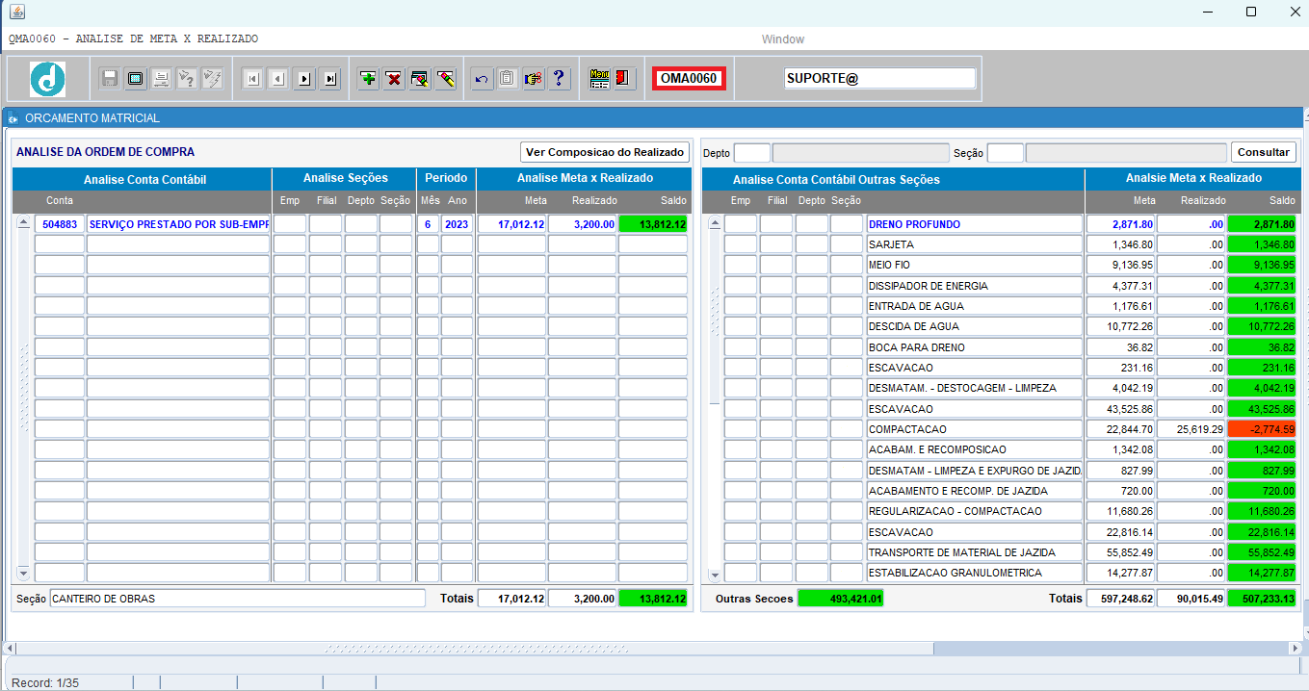
Task: Click the Mês value 6 cell
Action: pyautogui.click(x=427, y=224)
